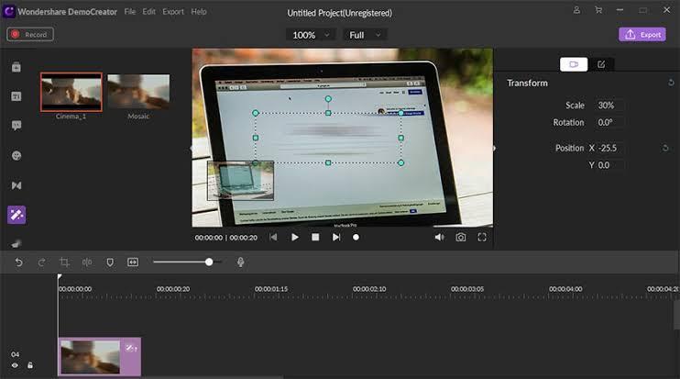
Task: Click the timeline playhead marker
Action: pos(60,276)
